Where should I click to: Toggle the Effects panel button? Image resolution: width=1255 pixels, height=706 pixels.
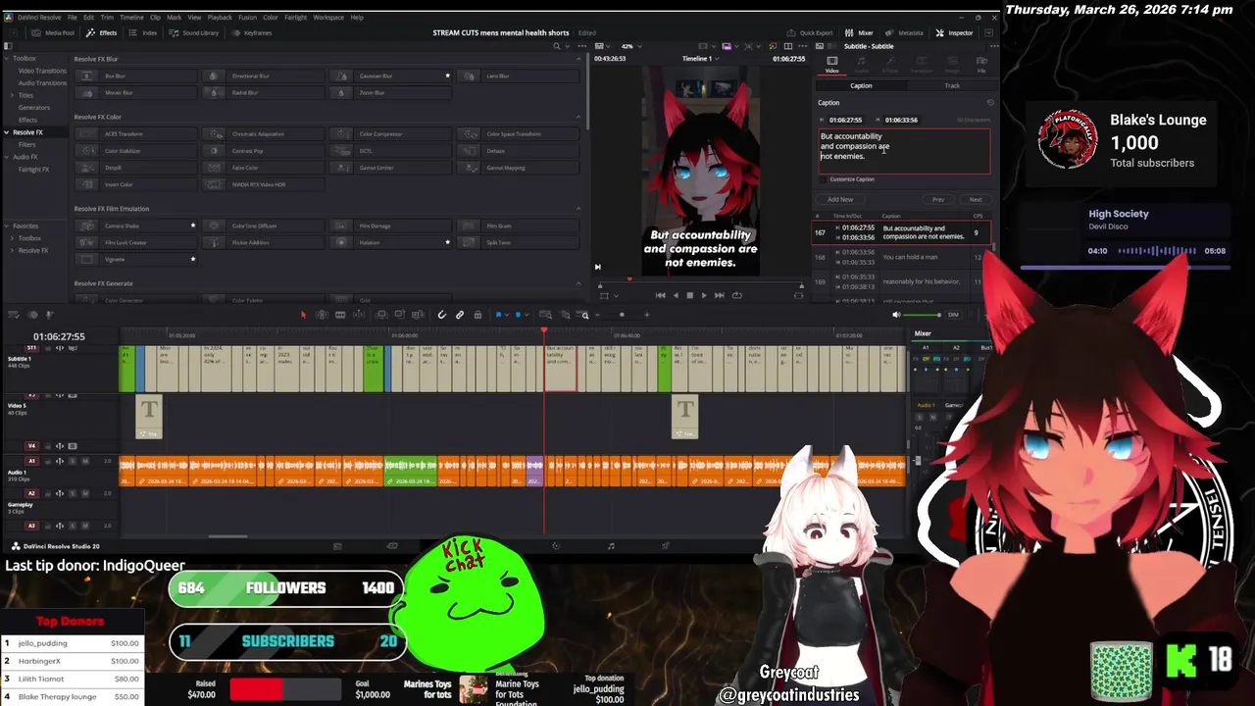(102, 32)
